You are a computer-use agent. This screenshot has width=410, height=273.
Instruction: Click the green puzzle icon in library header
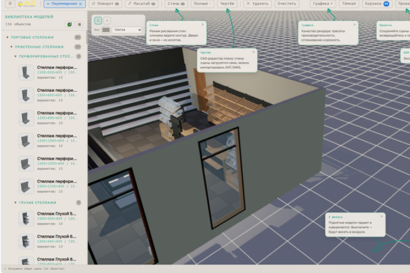pyautogui.click(x=69, y=25)
